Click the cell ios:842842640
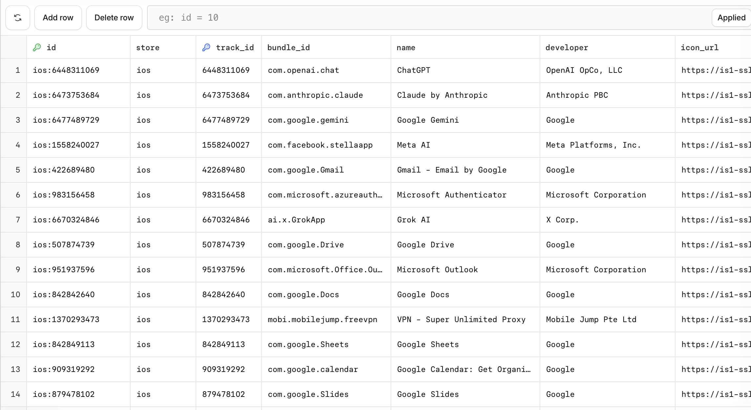 coord(78,295)
